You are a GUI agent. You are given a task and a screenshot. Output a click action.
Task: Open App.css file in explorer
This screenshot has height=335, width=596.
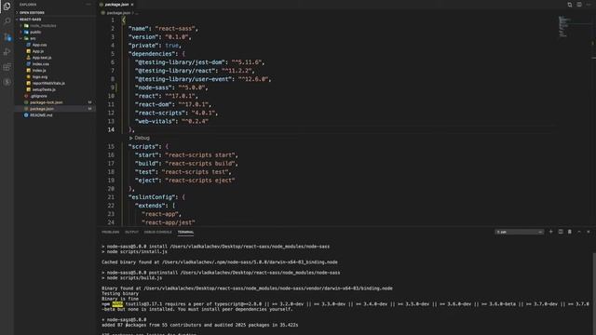coord(39,45)
